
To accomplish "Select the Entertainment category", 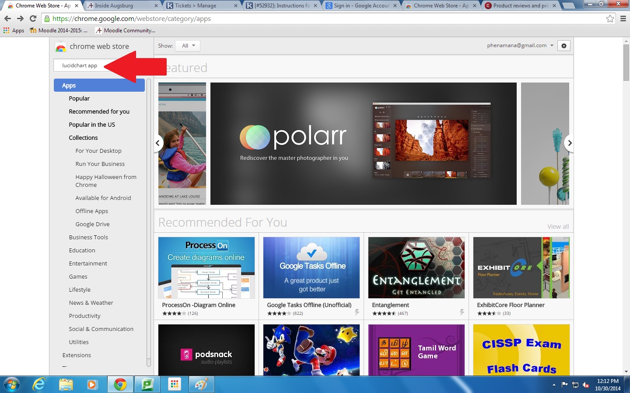I will point(88,264).
